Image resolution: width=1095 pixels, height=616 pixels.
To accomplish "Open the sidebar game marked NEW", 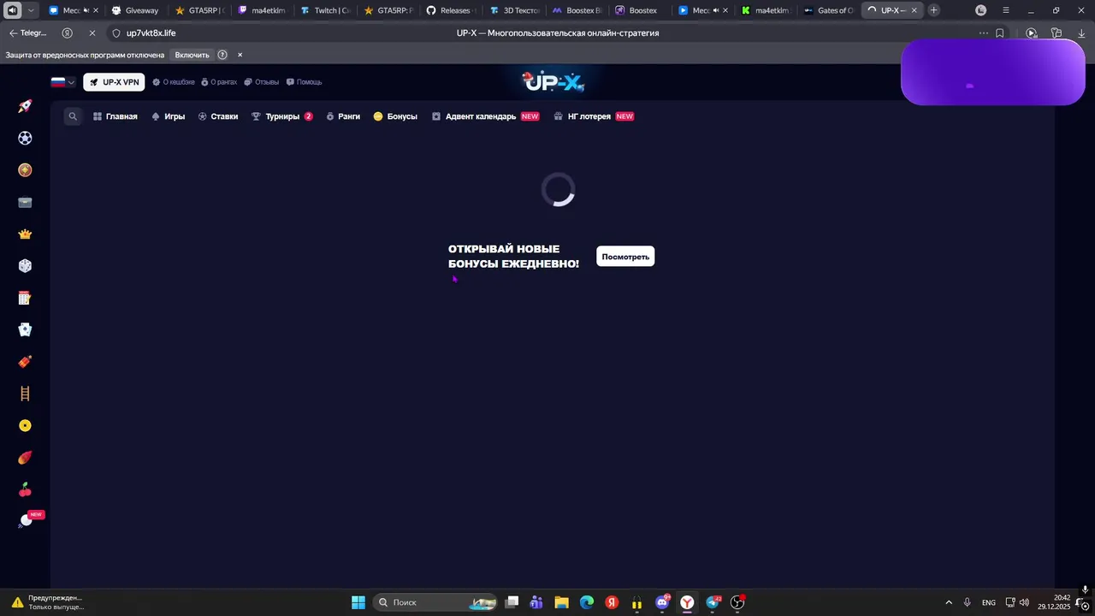I will click(x=28, y=519).
